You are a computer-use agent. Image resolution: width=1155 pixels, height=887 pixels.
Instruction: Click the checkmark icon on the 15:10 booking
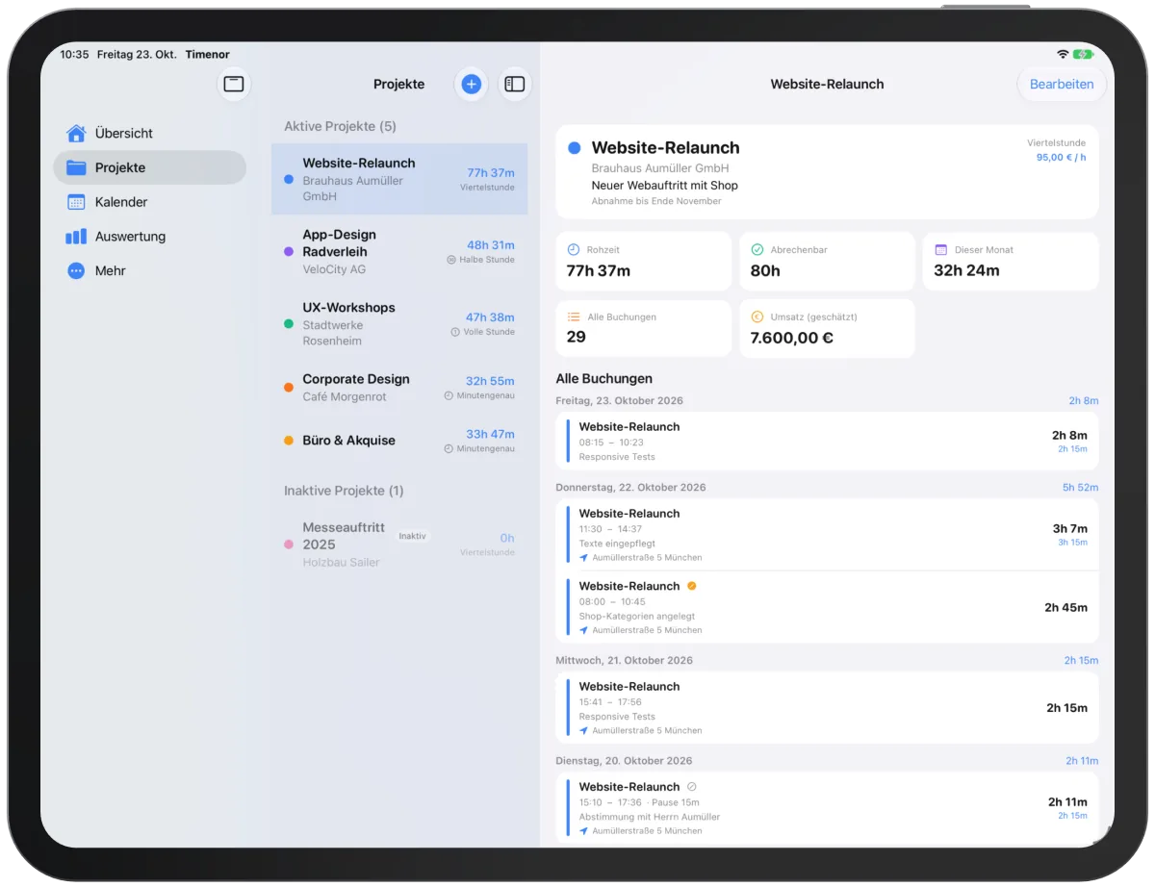(x=691, y=787)
